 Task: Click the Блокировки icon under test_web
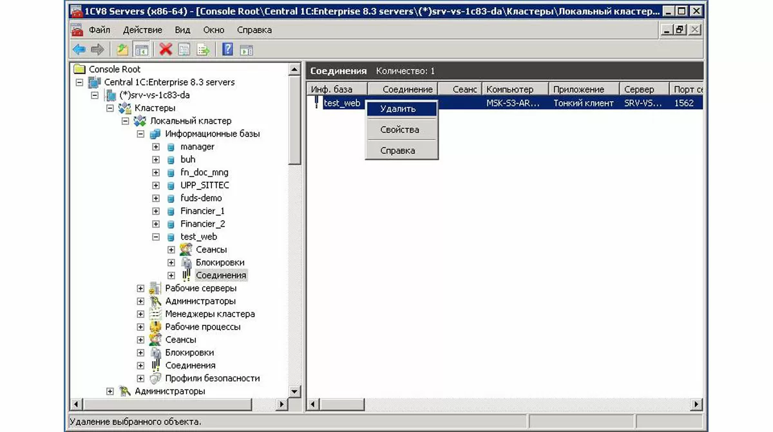click(186, 262)
